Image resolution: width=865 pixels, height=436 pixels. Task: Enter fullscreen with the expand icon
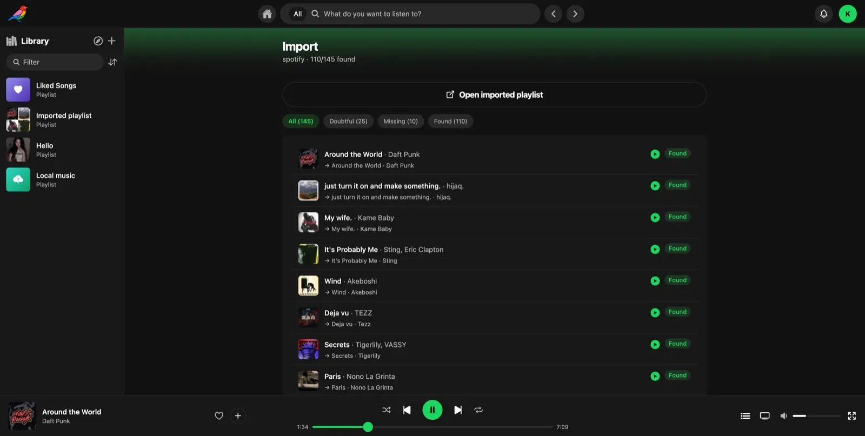coord(851,415)
